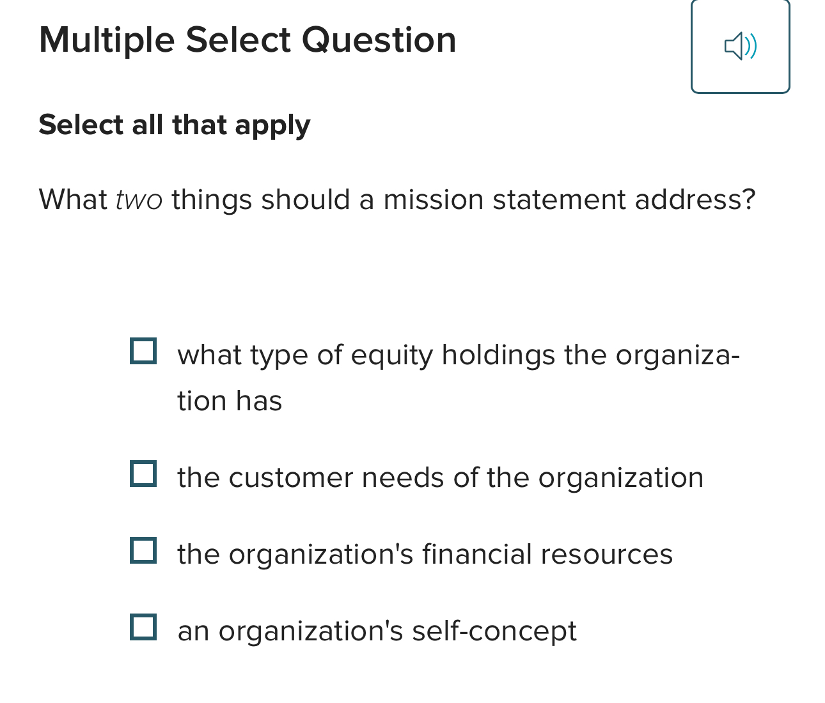Click the 'Select all that apply' heading

pyautogui.click(x=174, y=125)
